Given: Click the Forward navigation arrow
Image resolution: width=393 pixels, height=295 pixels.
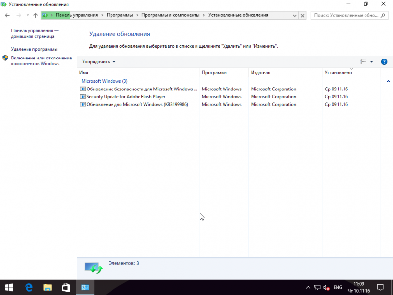Looking at the screenshot, I should pos(19,15).
